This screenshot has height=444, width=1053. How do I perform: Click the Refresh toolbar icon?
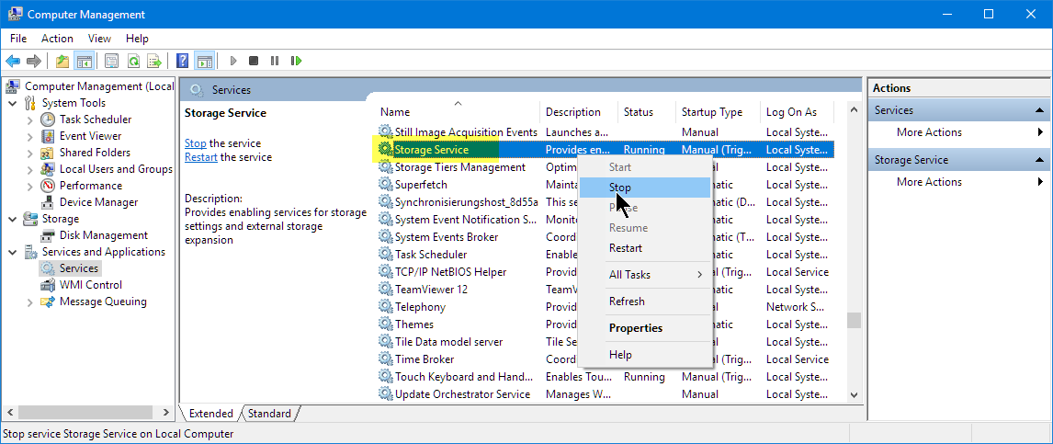[x=133, y=61]
